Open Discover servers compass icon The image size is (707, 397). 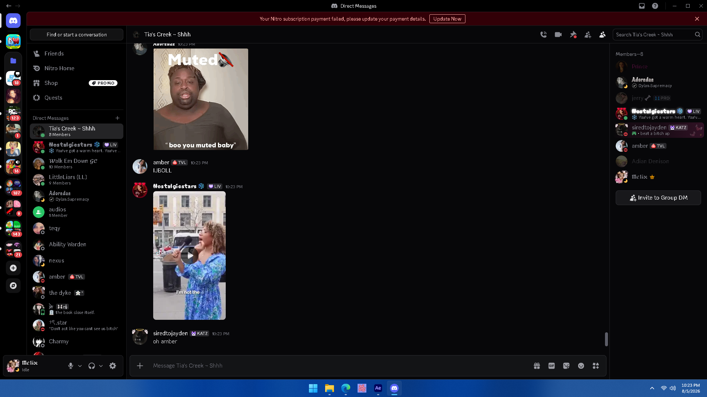click(x=13, y=286)
